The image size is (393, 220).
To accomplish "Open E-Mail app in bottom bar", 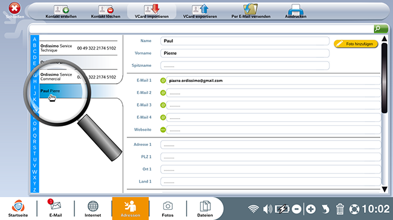I will point(56,209).
